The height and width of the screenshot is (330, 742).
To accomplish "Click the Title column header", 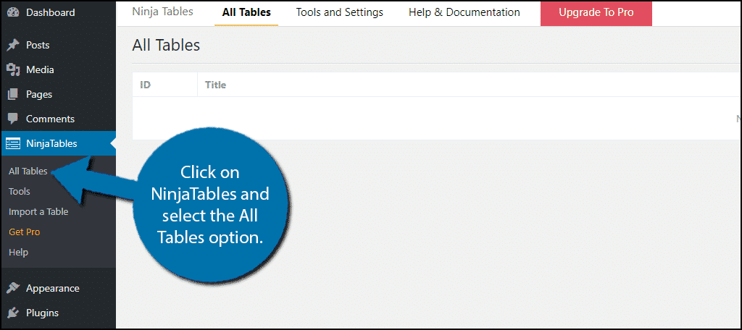I will 215,85.
